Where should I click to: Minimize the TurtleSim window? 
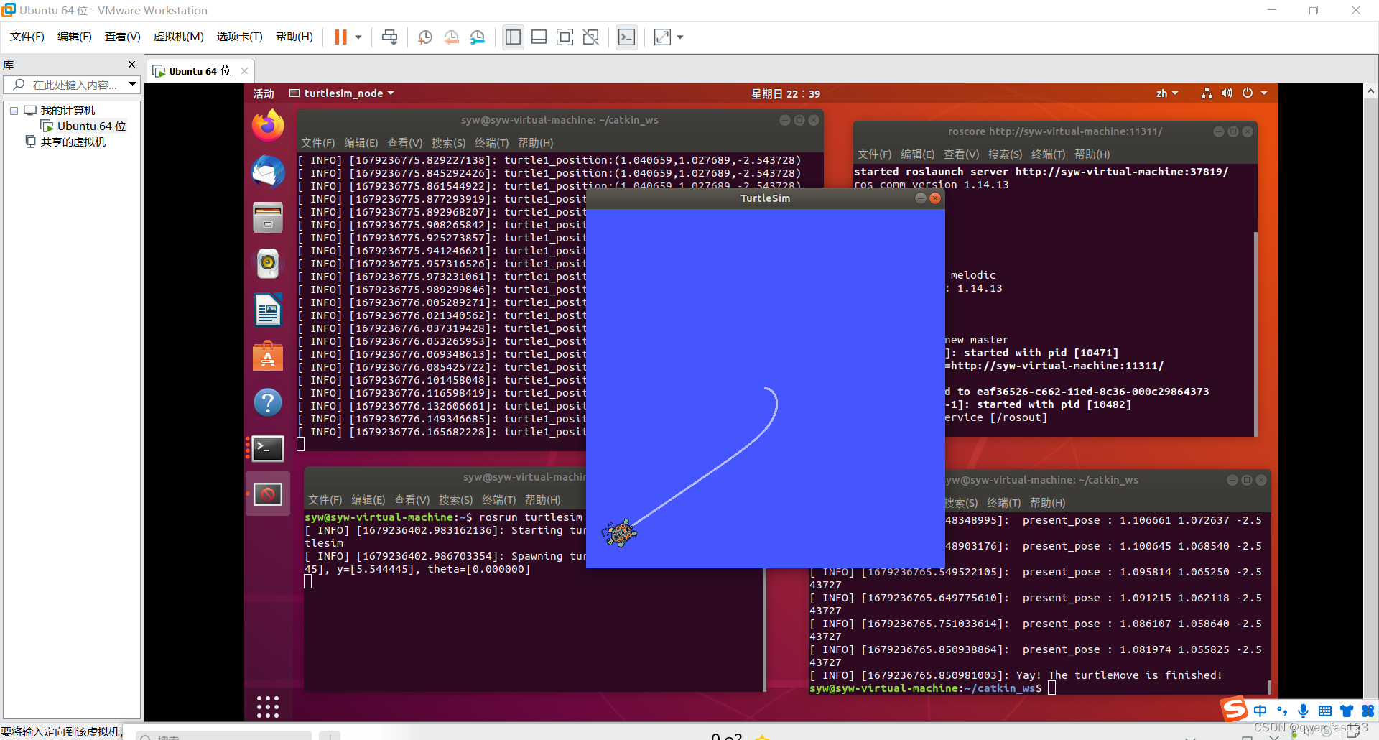pos(920,198)
